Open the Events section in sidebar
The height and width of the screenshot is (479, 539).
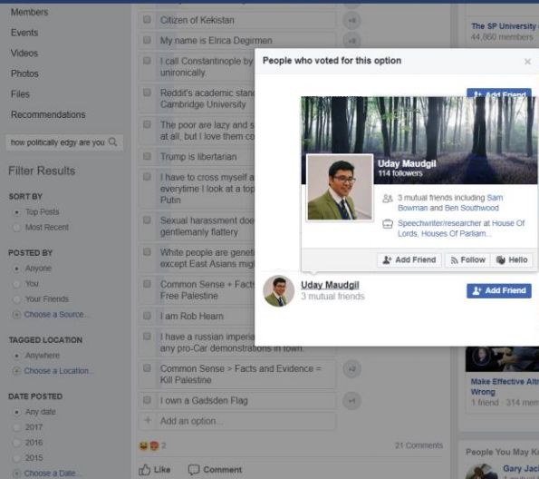(x=24, y=33)
